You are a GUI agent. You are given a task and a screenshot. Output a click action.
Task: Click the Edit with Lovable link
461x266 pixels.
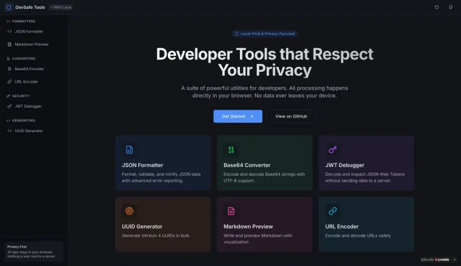(435, 260)
